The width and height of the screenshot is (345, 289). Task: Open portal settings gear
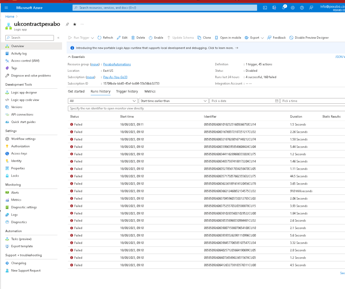pyautogui.click(x=293, y=8)
